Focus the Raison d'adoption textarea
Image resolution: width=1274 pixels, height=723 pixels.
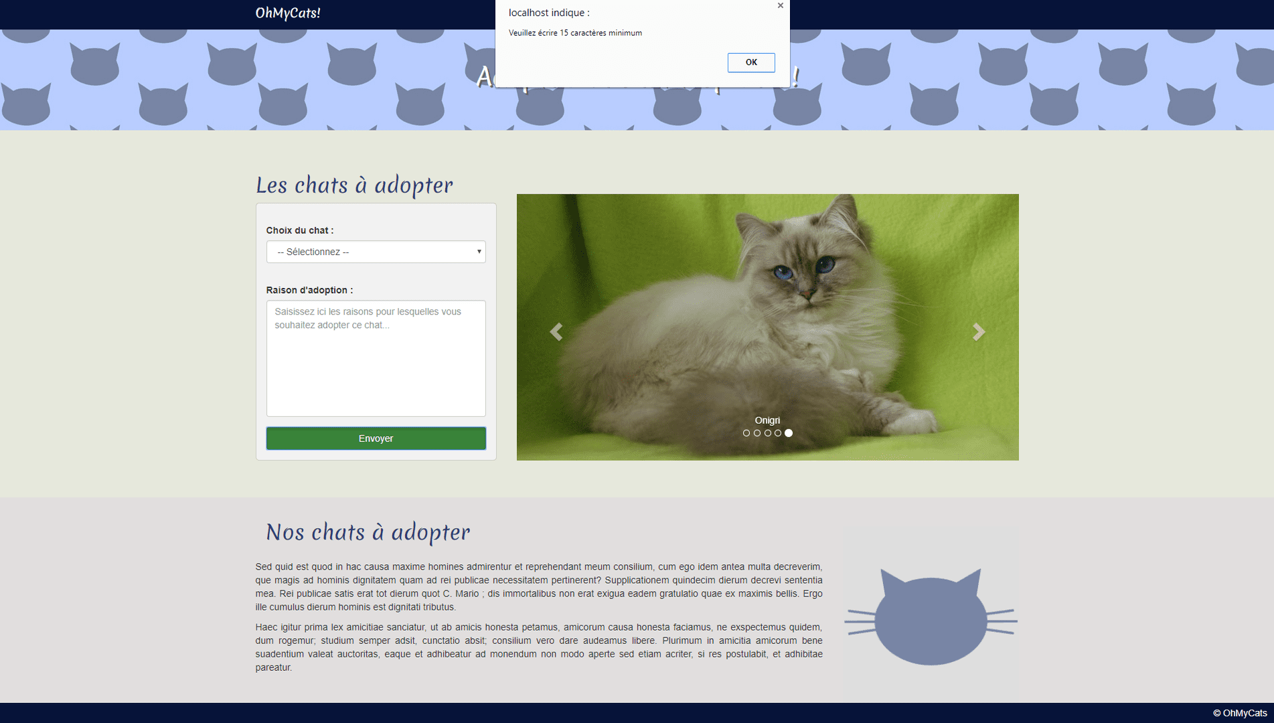click(x=376, y=358)
